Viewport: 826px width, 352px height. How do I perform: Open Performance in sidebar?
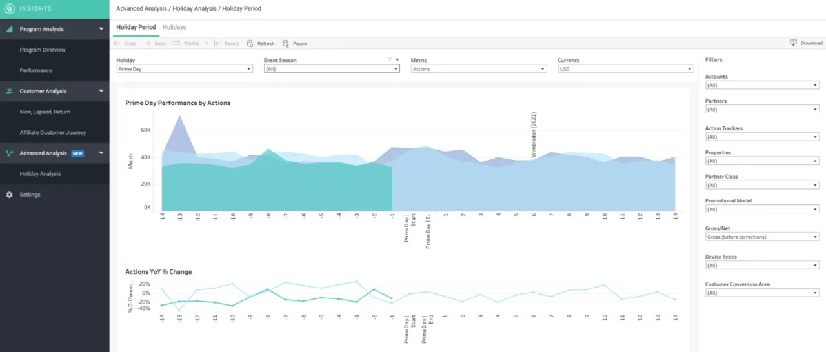click(36, 70)
